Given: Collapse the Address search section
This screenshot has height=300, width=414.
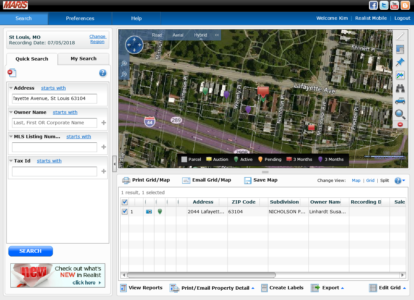Looking at the screenshot, I should tap(11, 88).
